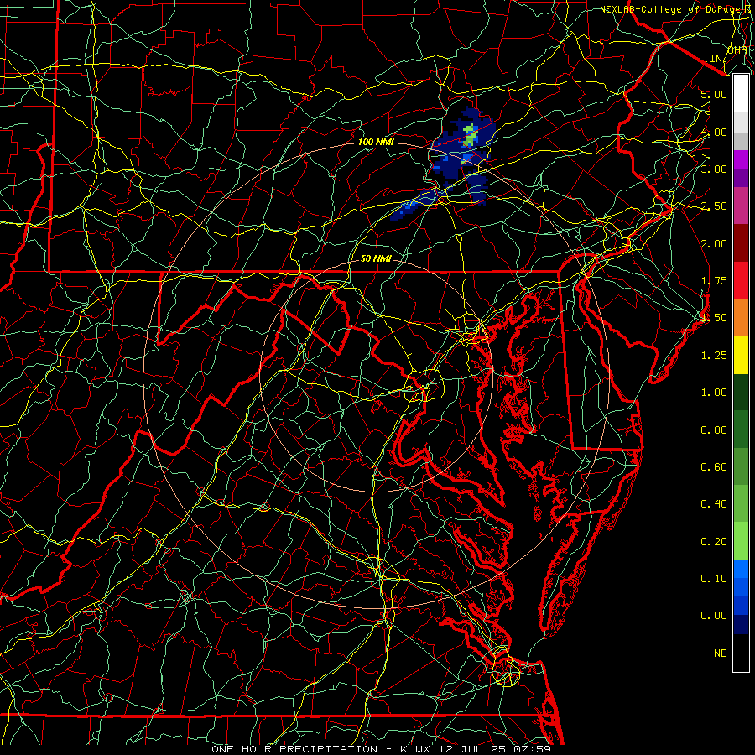Click the pink 2.50 legend swatch
This screenshot has width=755, height=755.
point(741,206)
